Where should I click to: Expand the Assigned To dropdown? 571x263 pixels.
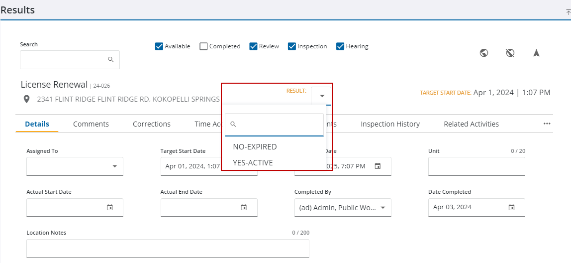(115, 166)
